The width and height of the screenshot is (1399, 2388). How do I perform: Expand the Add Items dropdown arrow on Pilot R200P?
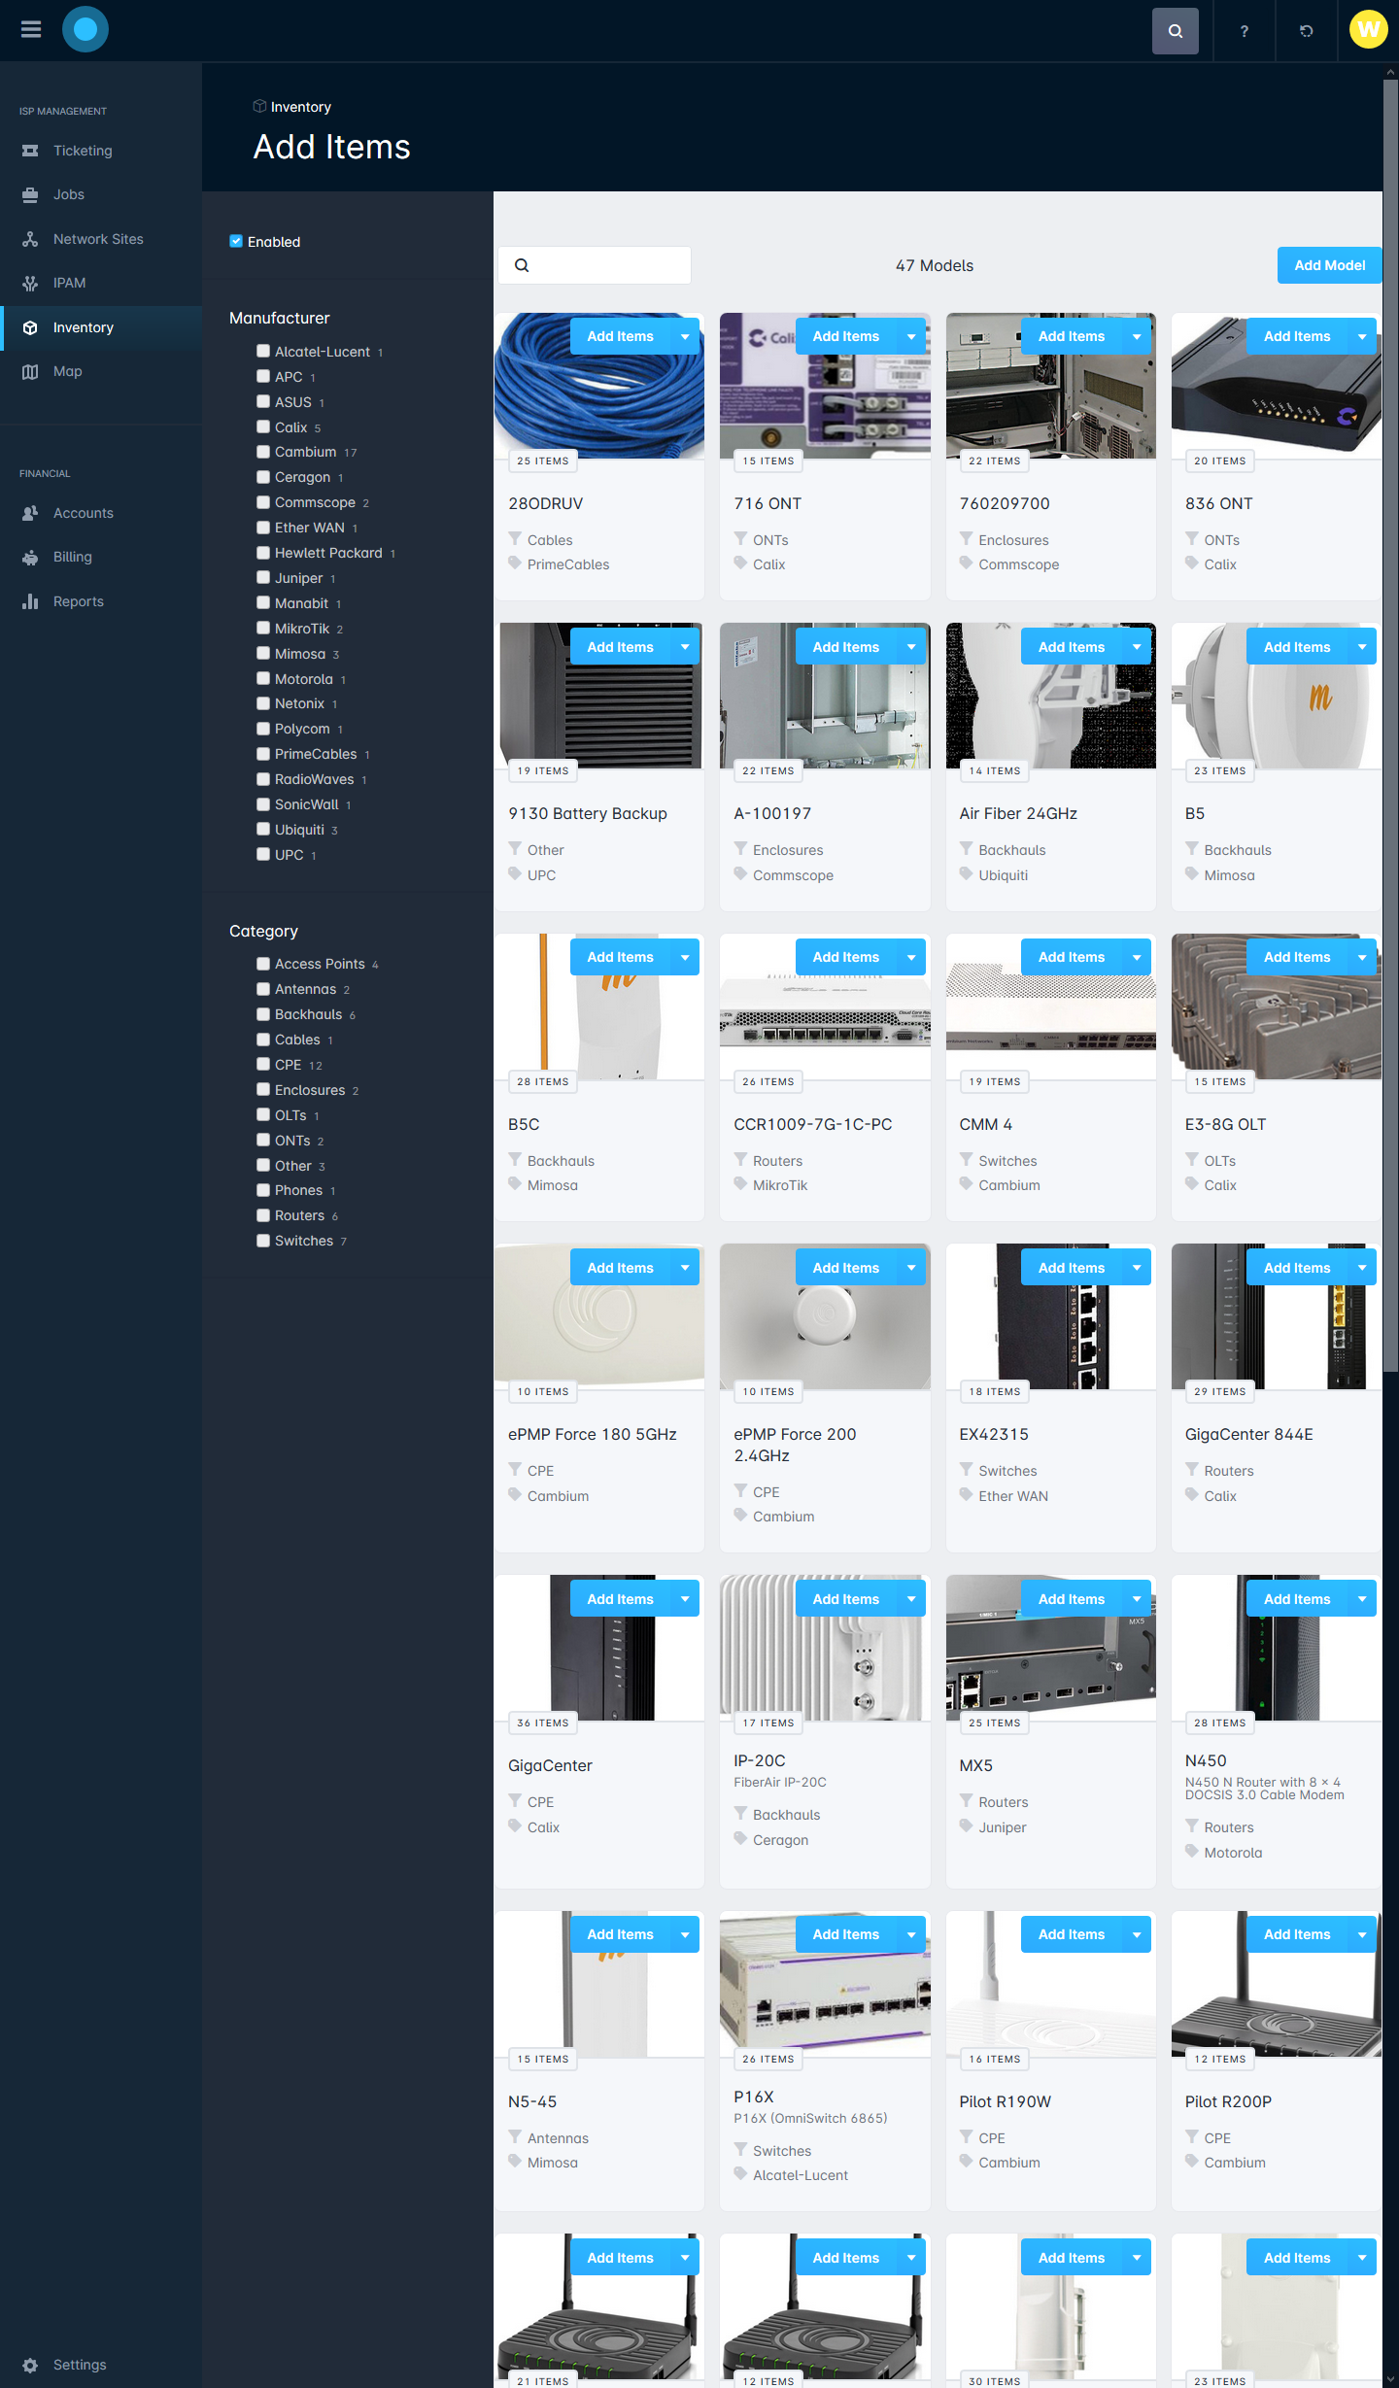[x=1362, y=1934]
